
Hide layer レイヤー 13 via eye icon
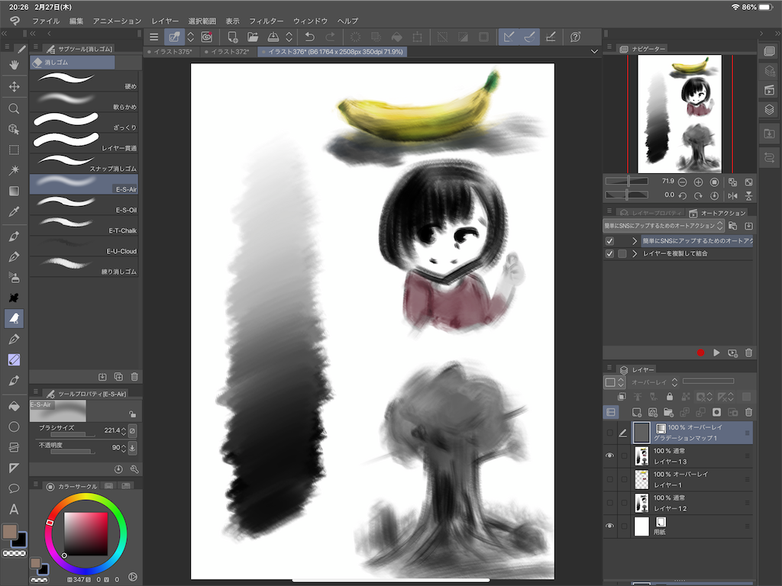pyautogui.click(x=609, y=456)
